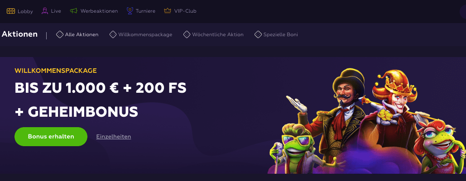Viewport: 466px width, 181px height.
Task: Click the VIP-Club crown icon
Action: [168, 11]
